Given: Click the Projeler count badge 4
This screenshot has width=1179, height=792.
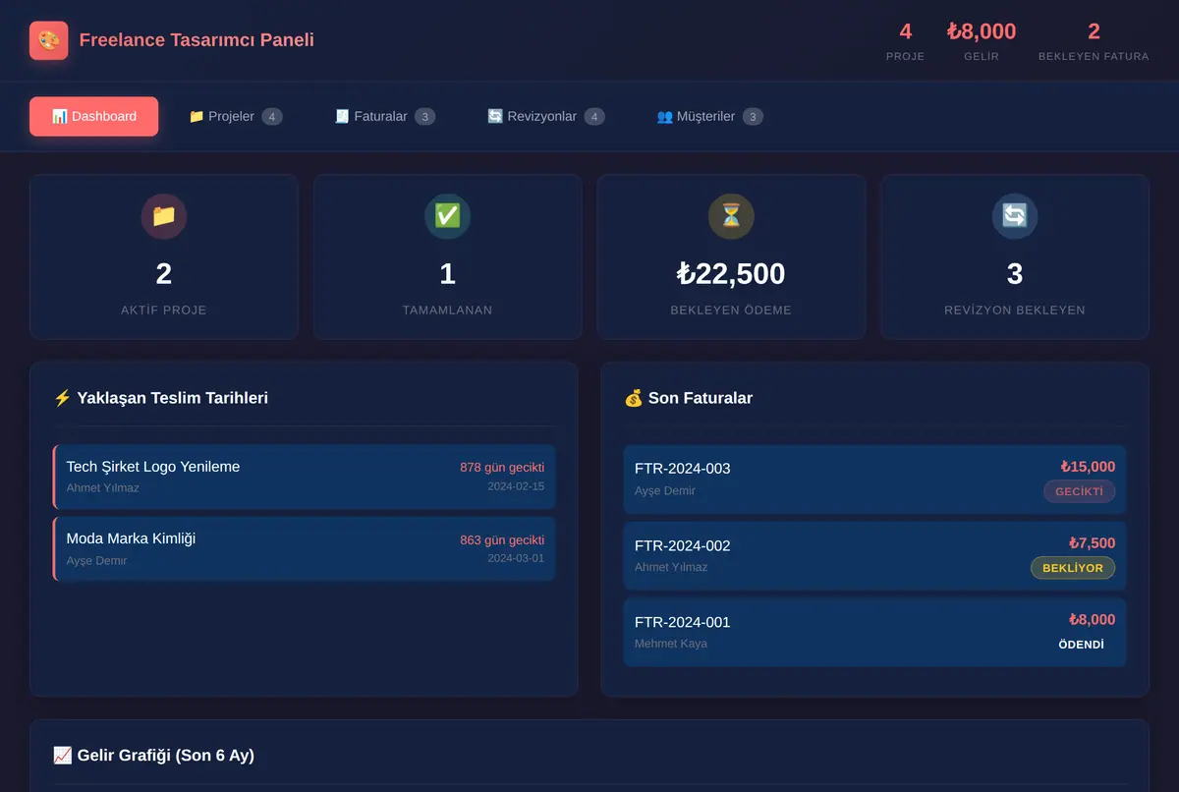Looking at the screenshot, I should (272, 116).
